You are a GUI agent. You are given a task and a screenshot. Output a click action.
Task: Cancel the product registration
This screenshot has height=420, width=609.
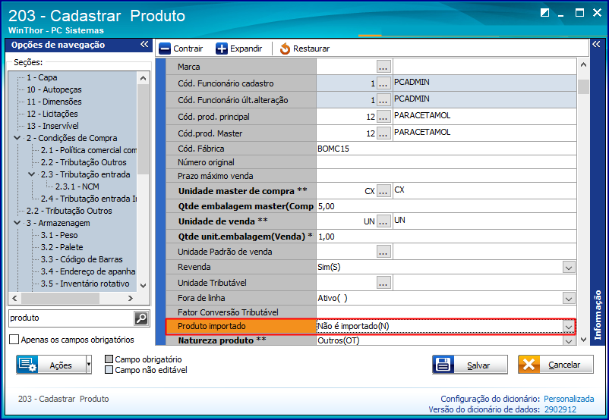[556, 365]
